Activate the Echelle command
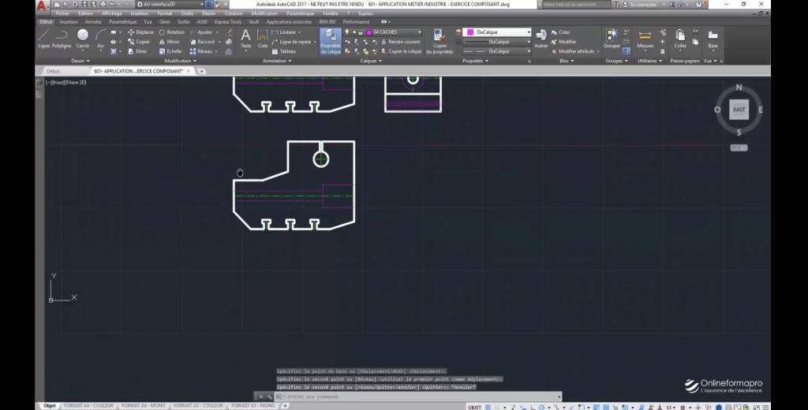808x410 pixels. pyautogui.click(x=170, y=51)
